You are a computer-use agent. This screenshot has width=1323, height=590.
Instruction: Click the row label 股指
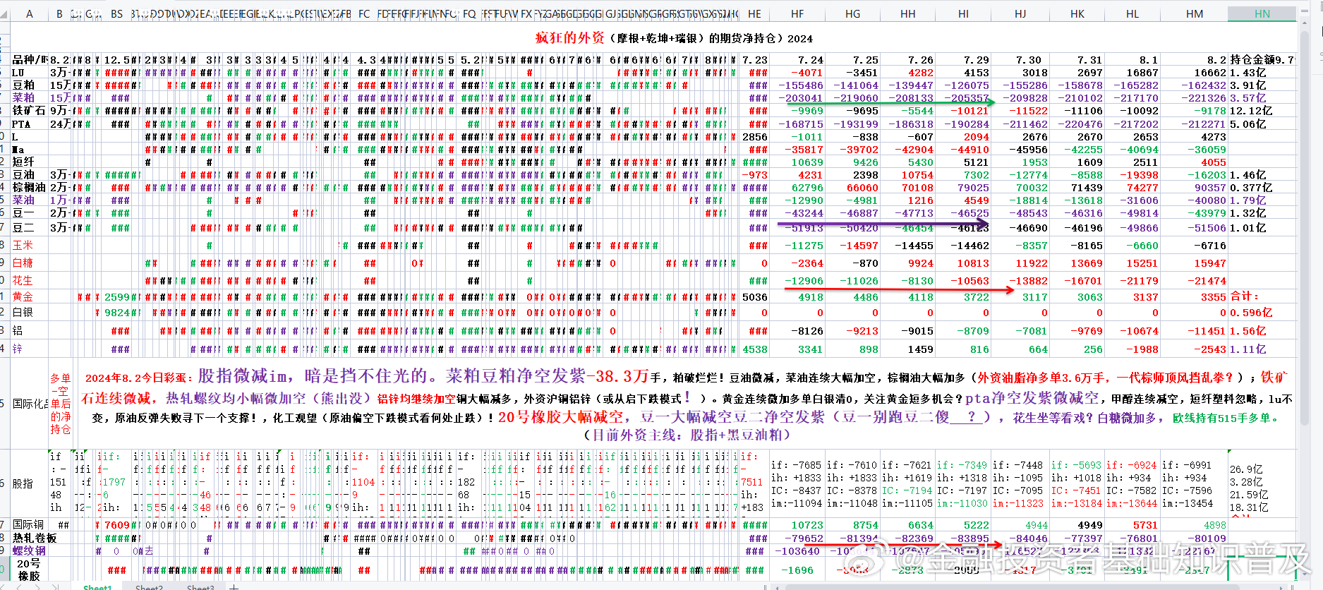23,483
